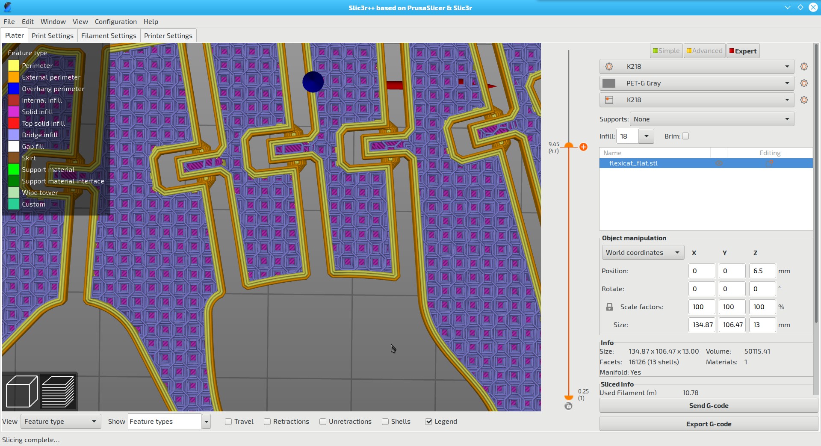Enable the Shells checkbox
This screenshot has width=821, height=446.
click(385, 422)
